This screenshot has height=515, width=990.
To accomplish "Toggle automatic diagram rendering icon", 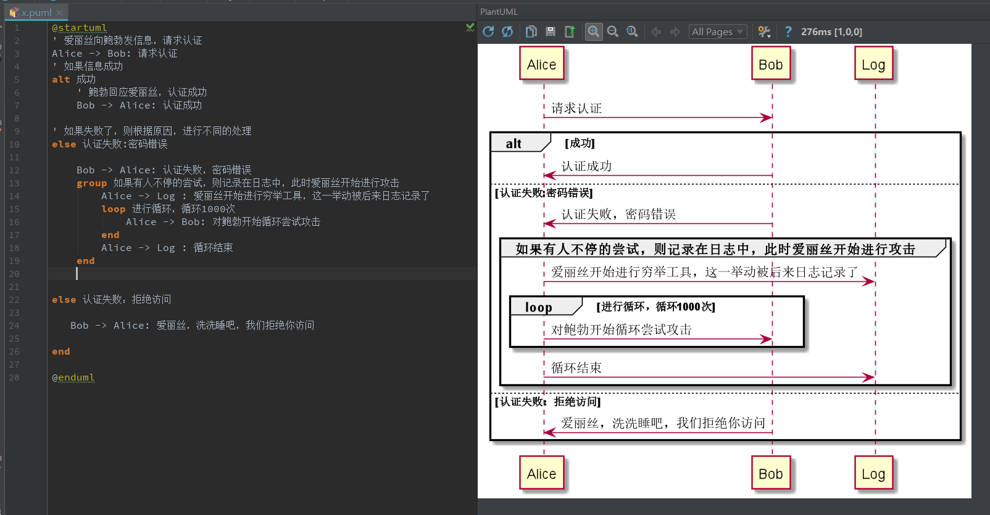I will point(507,31).
